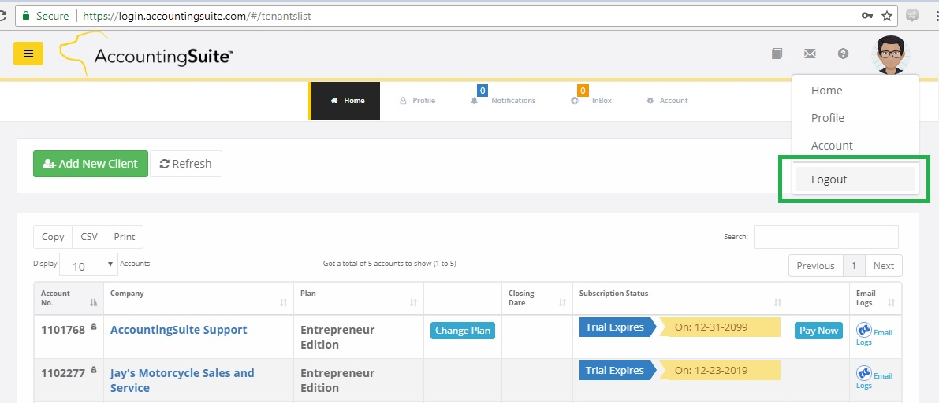Sort by the Plan column header

pos(359,298)
